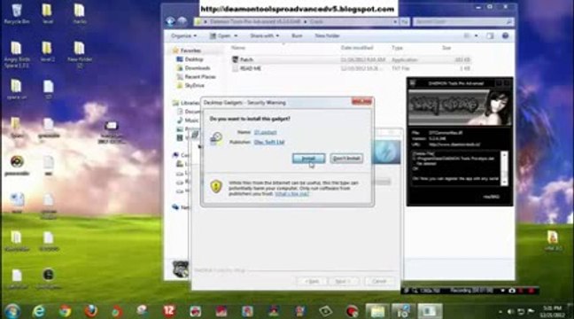This screenshot has height=319, width=574.
Task: Close the Desktop Gadgets Security Warning
Action: pos(361,101)
